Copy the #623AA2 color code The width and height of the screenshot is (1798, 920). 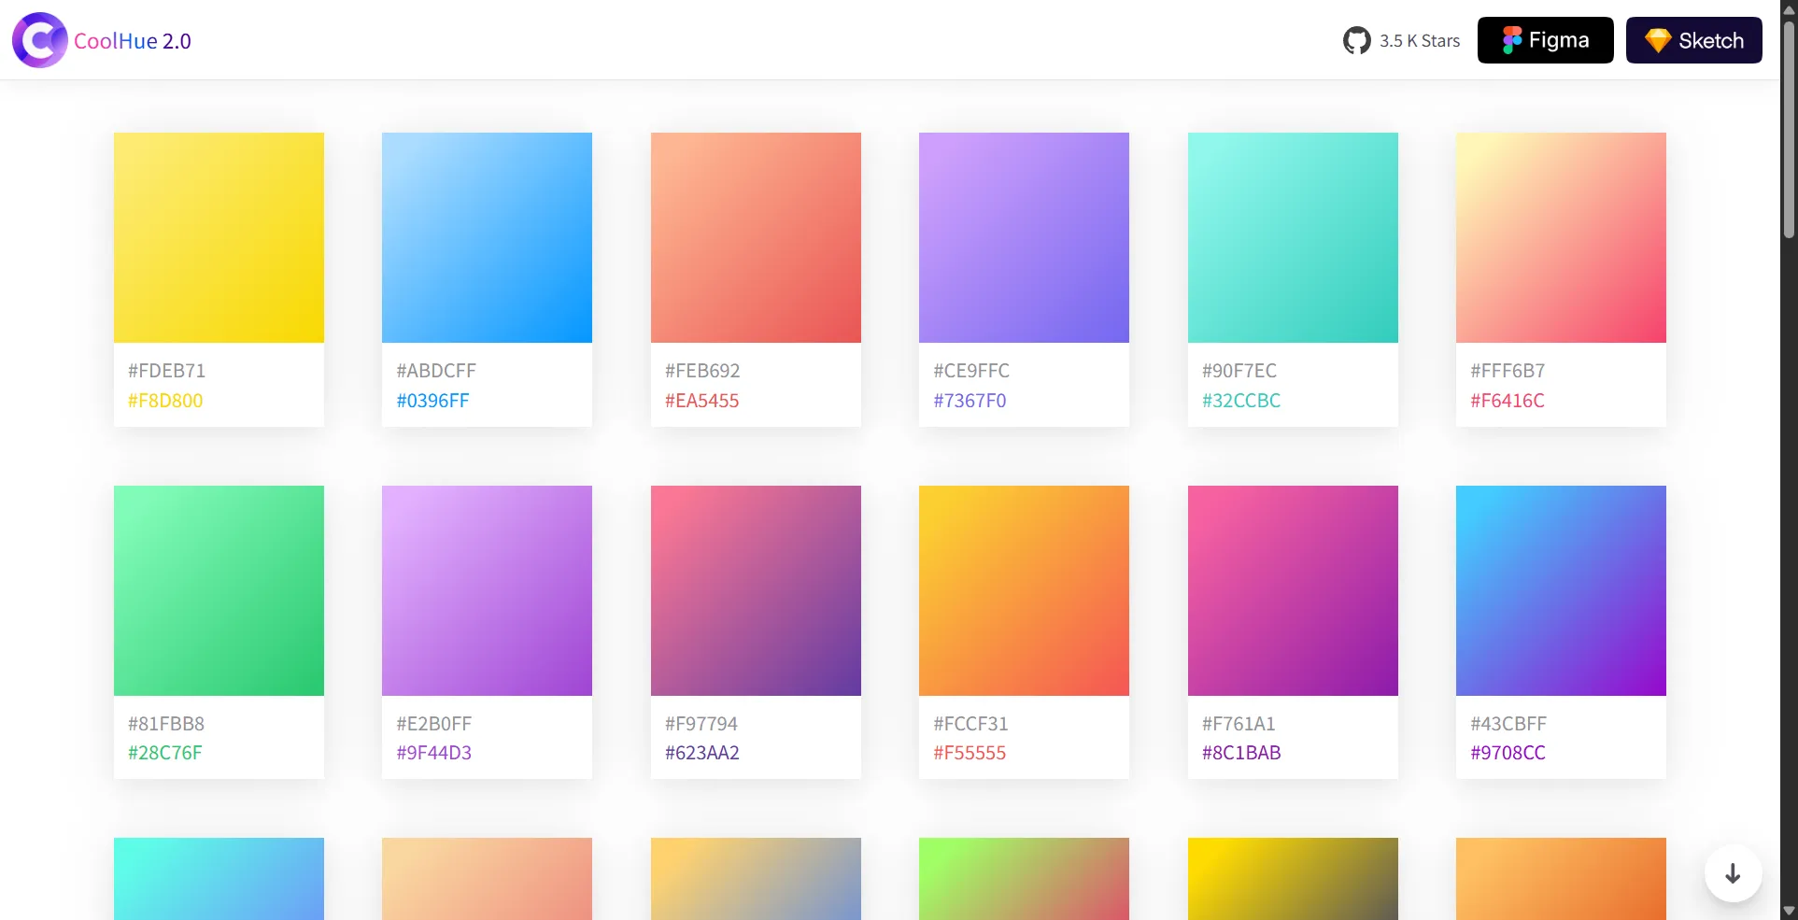702,753
